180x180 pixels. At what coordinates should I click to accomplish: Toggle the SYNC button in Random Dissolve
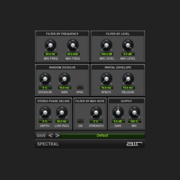coord(80,87)
